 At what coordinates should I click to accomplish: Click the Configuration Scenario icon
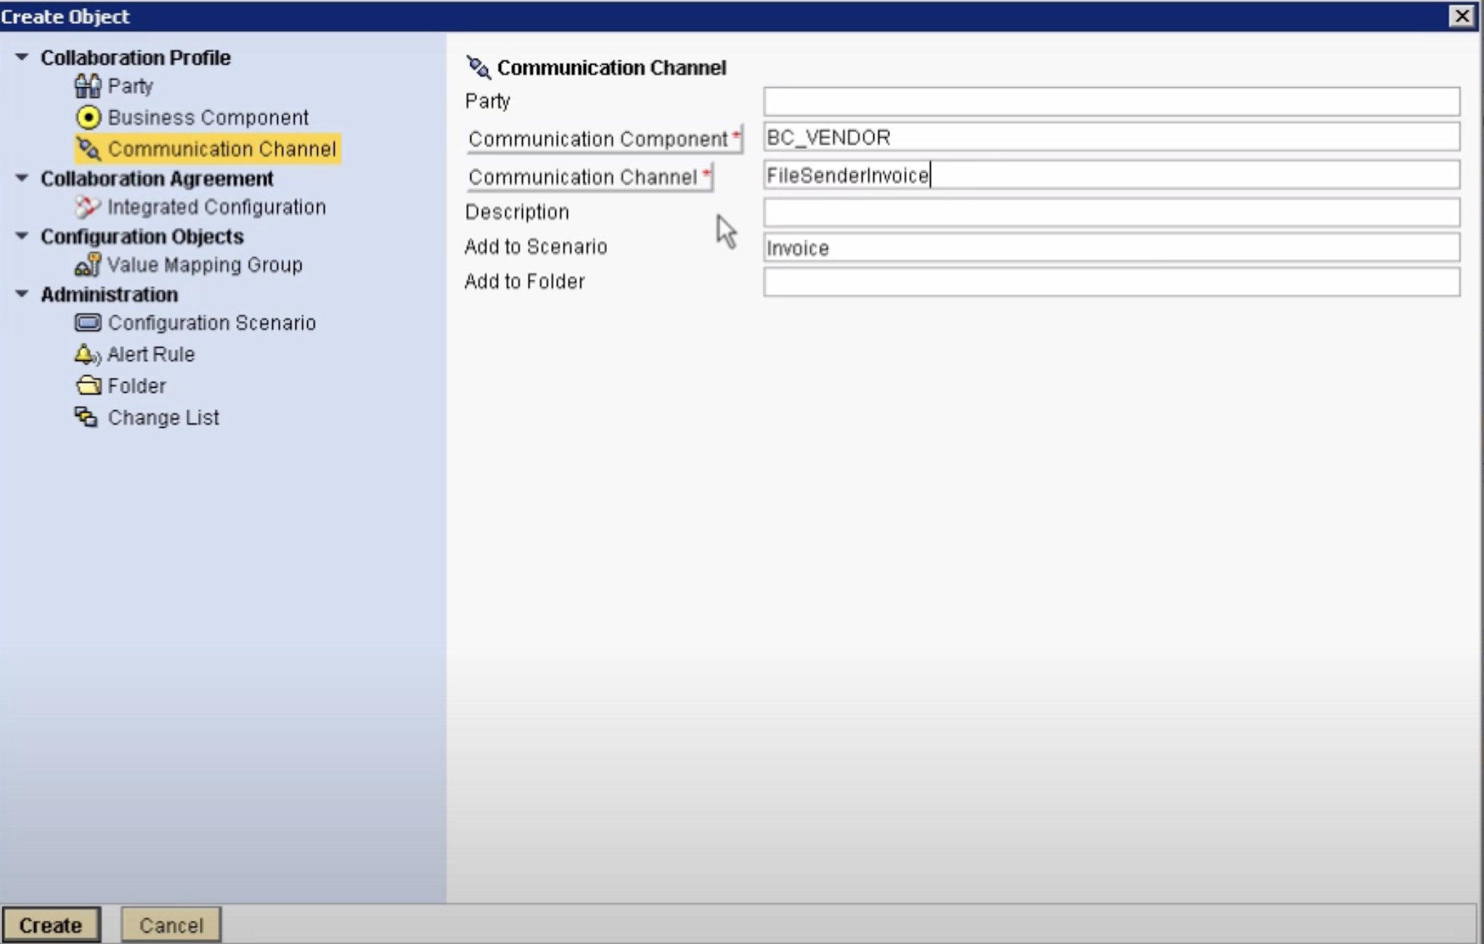tap(88, 322)
